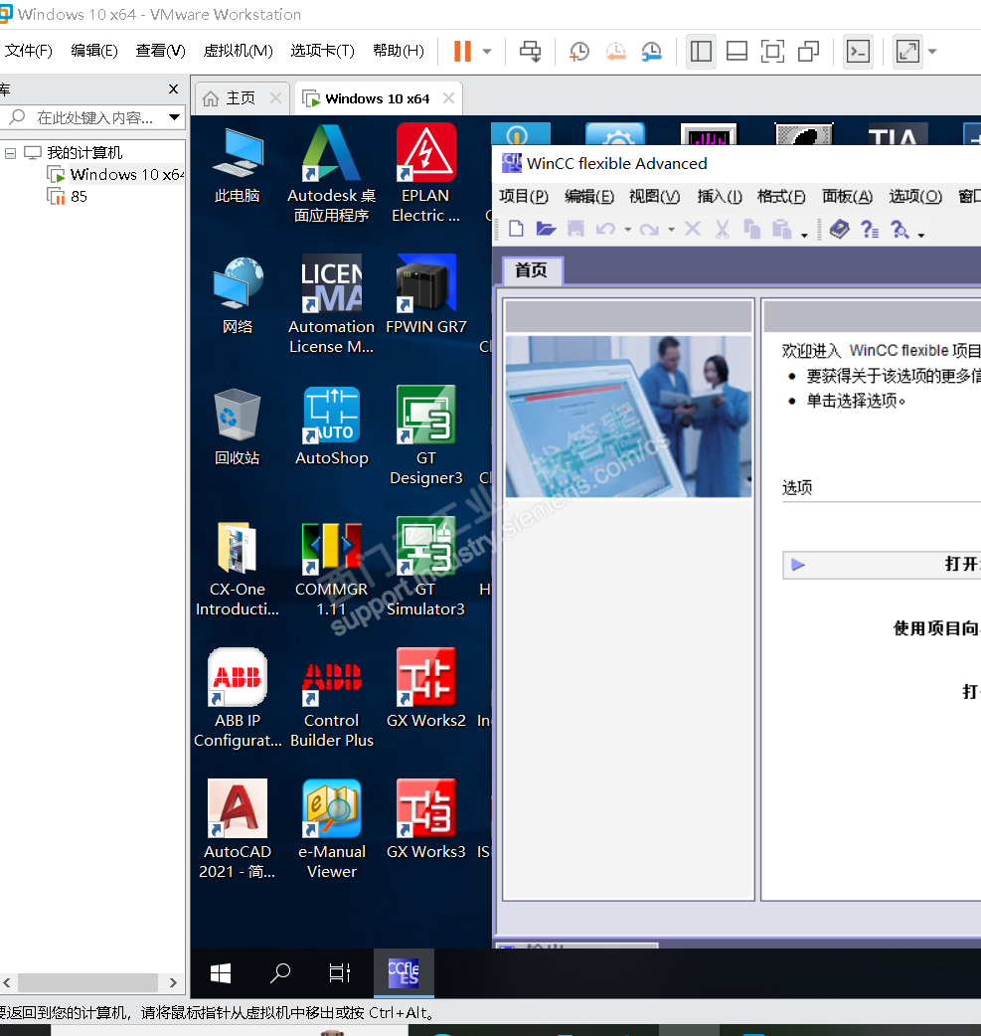
Task: Select the Automation License Manager icon
Action: click(332, 305)
